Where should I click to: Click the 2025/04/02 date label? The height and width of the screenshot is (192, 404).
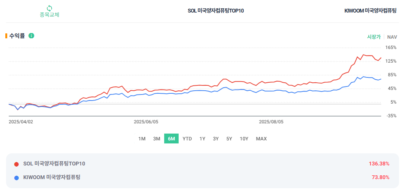21,122
